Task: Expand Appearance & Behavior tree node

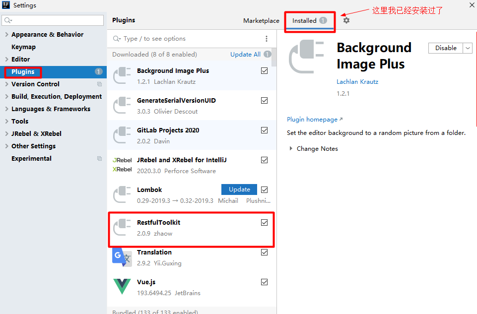Action: tap(6, 34)
